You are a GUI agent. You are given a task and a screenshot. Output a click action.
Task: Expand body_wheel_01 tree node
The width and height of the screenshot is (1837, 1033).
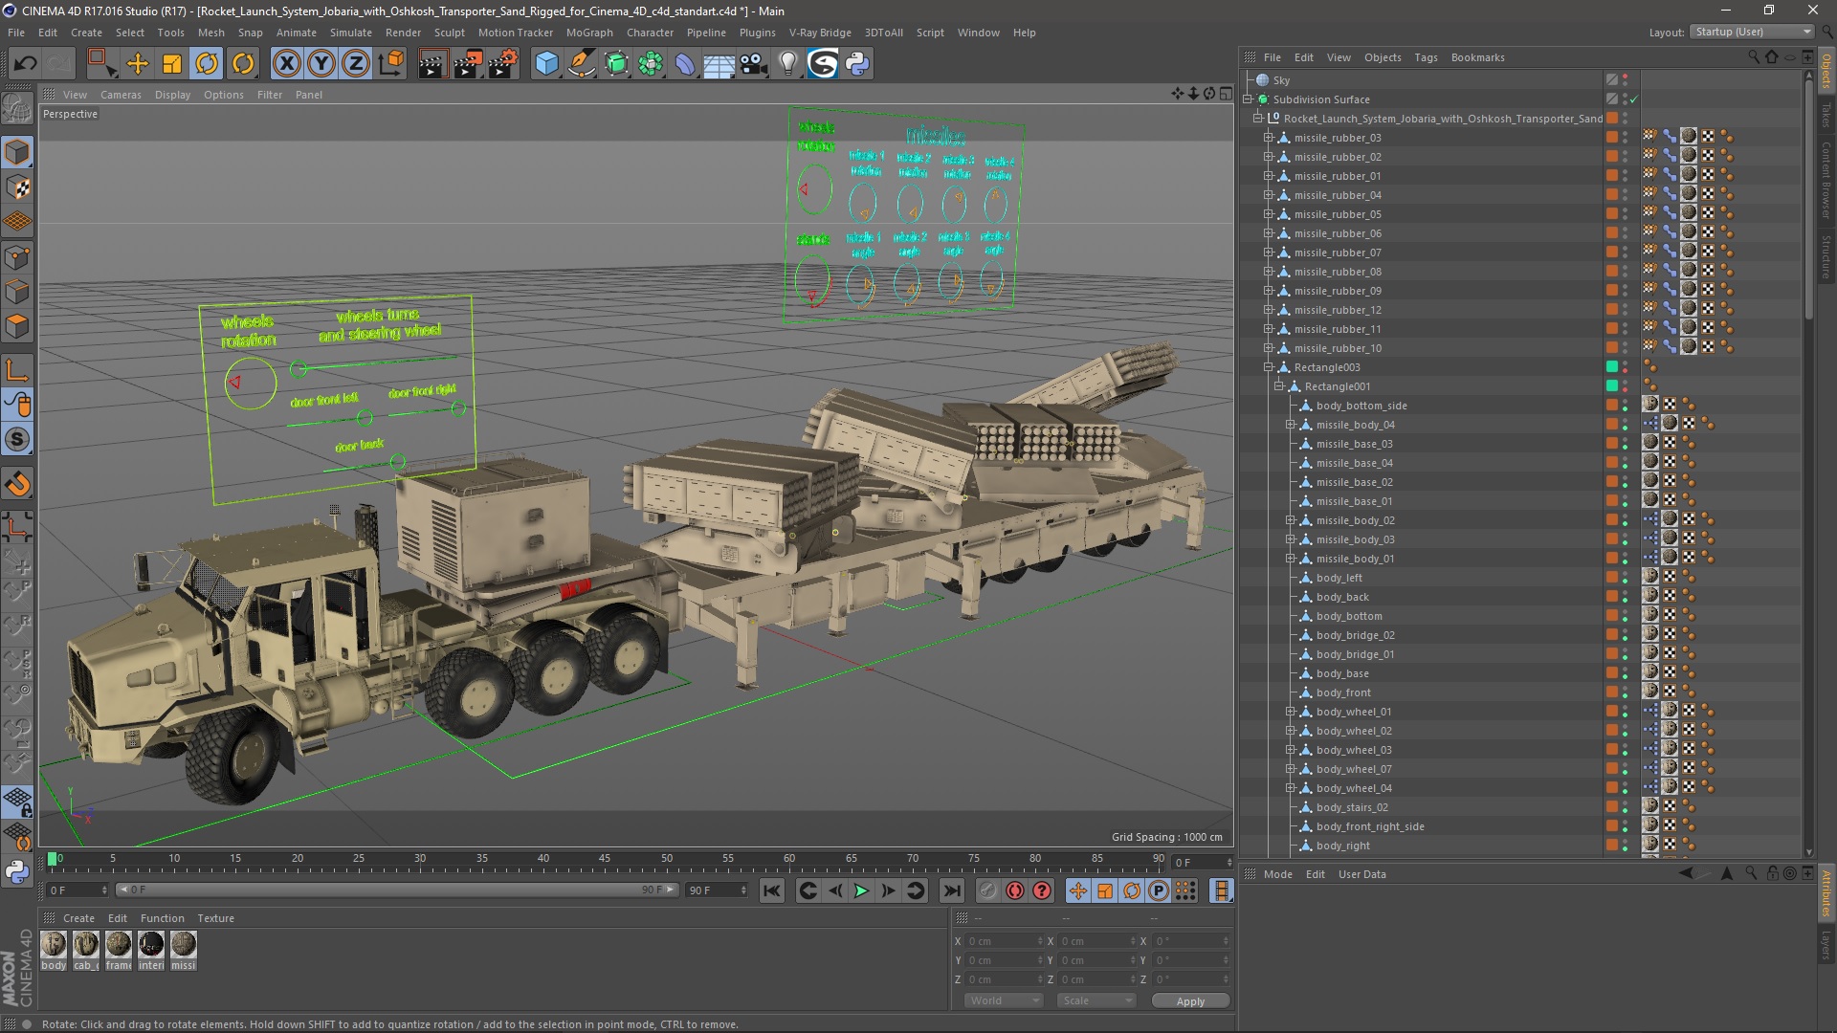tap(1290, 712)
